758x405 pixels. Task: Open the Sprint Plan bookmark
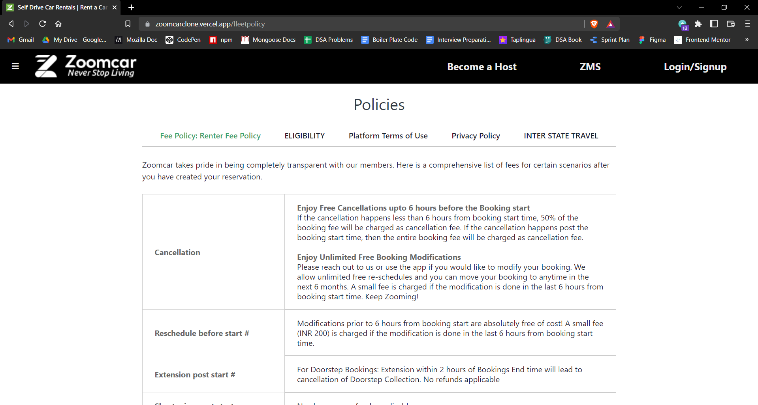pyautogui.click(x=609, y=40)
